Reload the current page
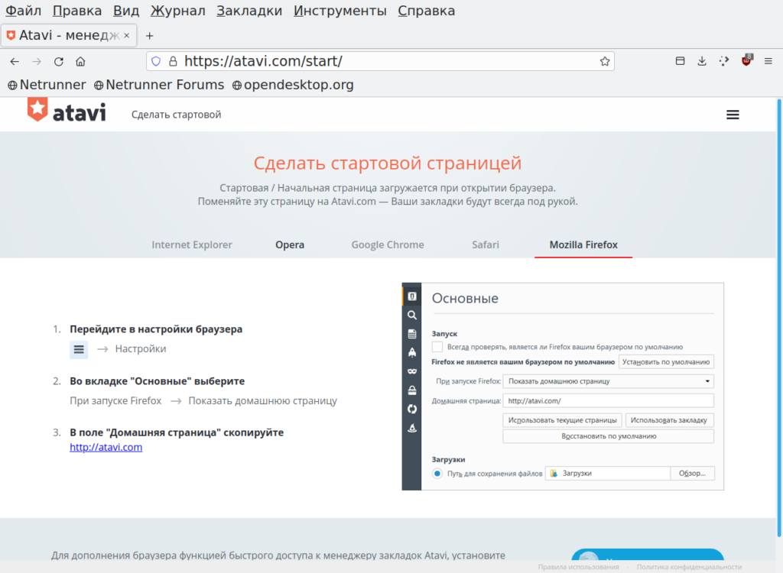 58,61
